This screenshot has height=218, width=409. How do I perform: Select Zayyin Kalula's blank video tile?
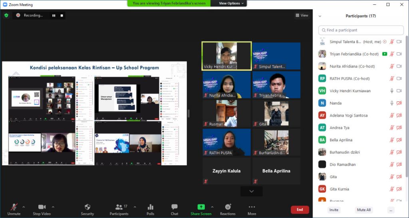[x=227, y=171]
